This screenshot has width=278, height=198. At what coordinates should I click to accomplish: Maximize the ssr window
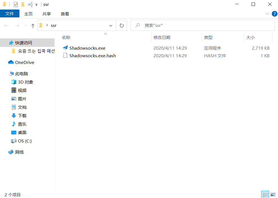coord(253,4)
